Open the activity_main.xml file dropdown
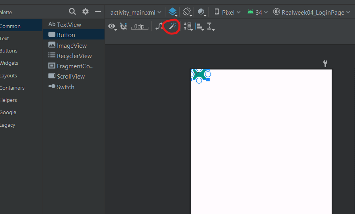The image size is (355, 214). pyautogui.click(x=136, y=12)
